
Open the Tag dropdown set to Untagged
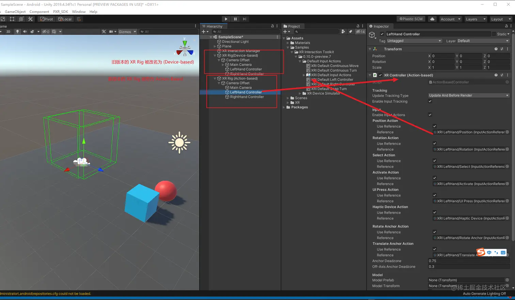(414, 41)
